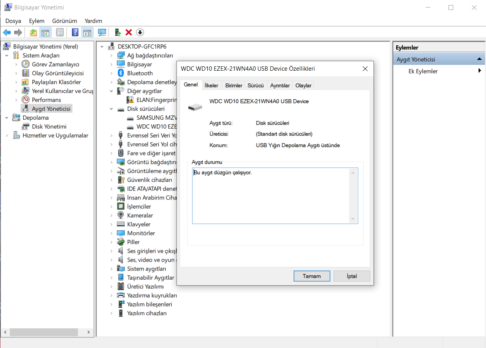Collapse the Diğer aygıtlar category
Viewport: 486px width, 348px height.
click(x=111, y=91)
